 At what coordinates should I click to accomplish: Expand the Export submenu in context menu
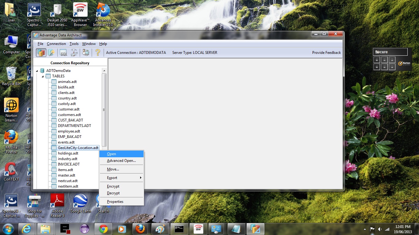(121, 178)
